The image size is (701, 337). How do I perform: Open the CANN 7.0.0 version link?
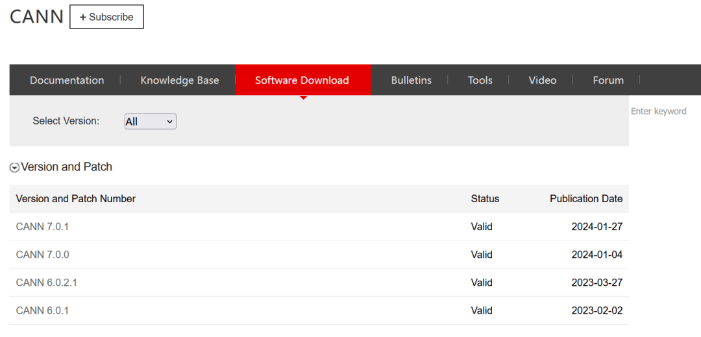(x=42, y=255)
